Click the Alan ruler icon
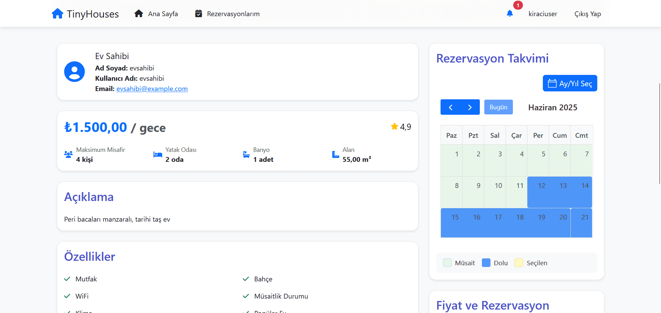661x313 pixels. (335, 154)
